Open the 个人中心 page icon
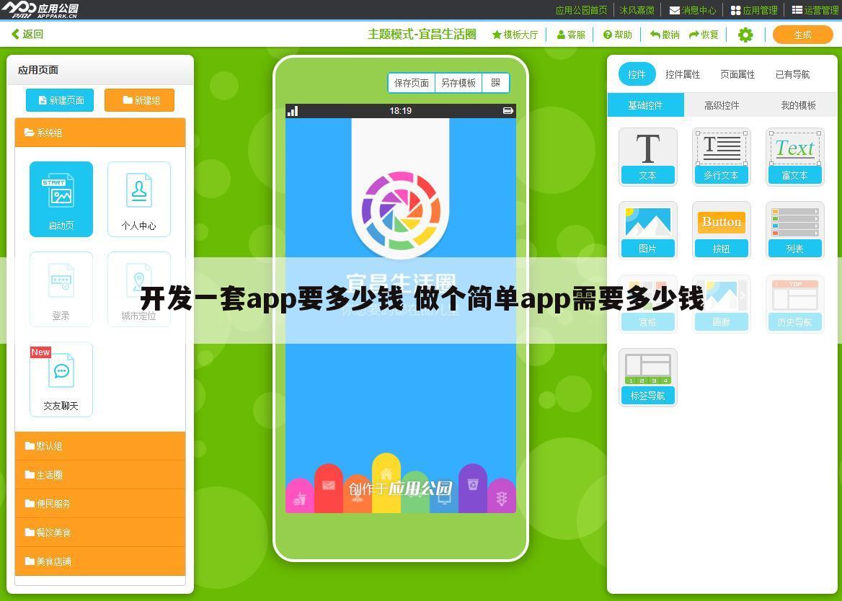Viewport: 842px width, 601px height. pyautogui.click(x=139, y=199)
